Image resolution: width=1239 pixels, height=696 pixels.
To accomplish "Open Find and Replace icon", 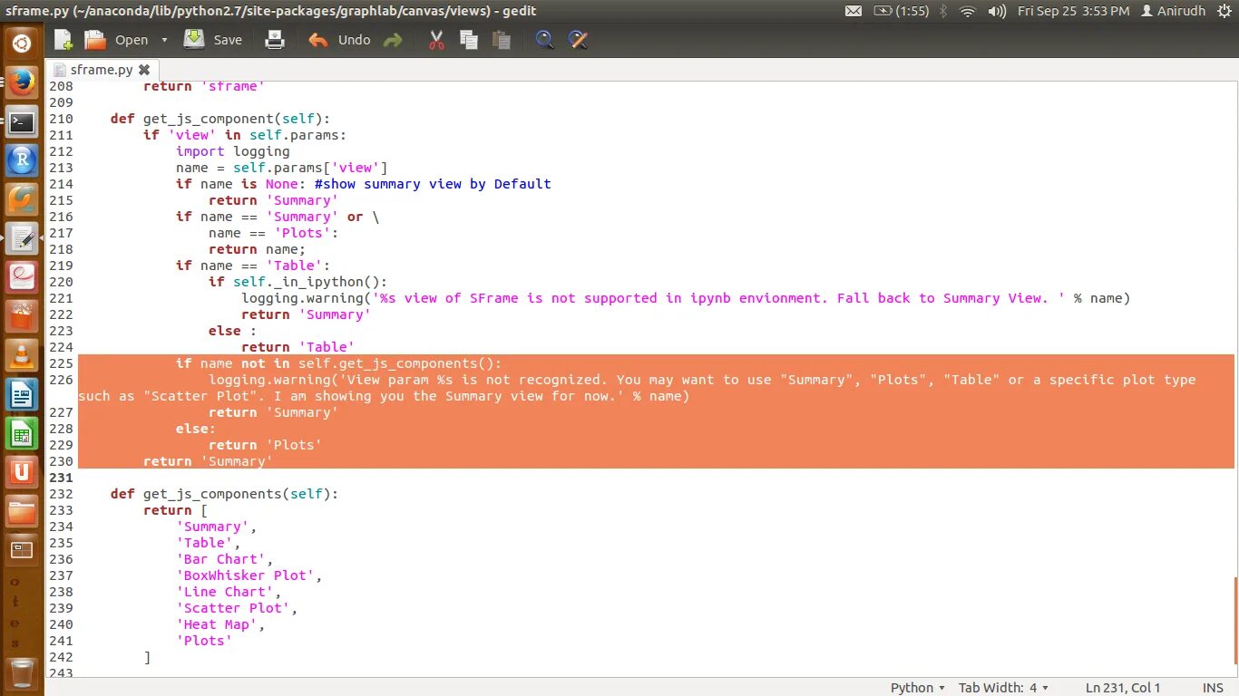I will (x=578, y=40).
